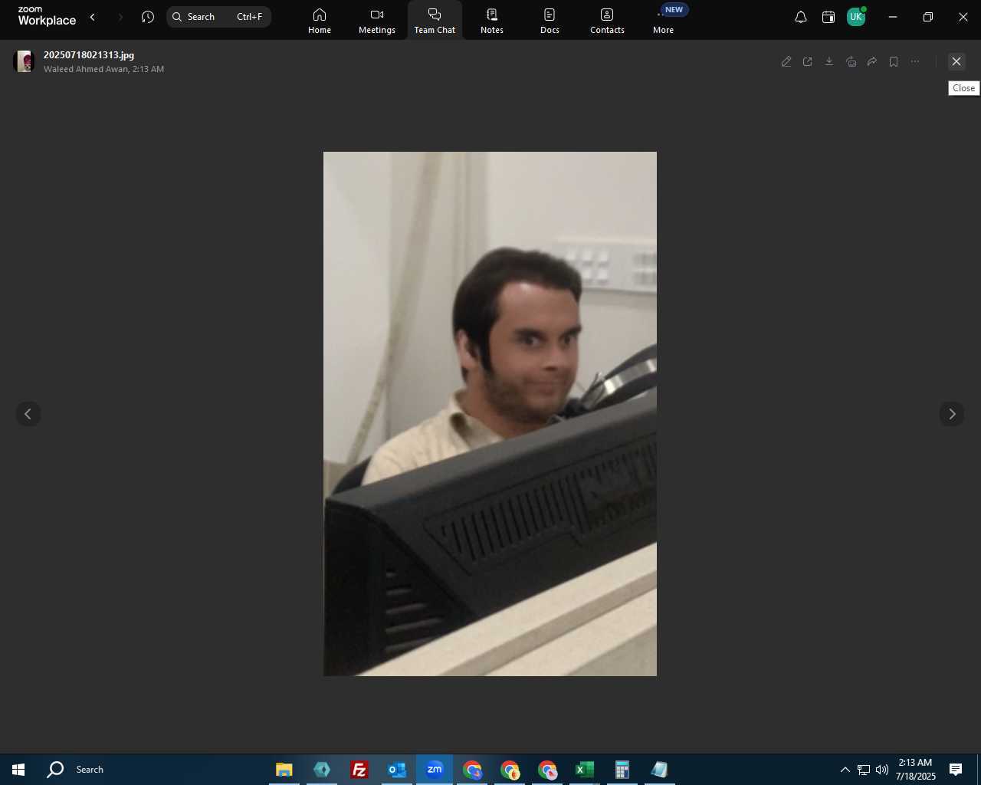
Task: Click the 'Waleed Ahmed Awan, 2:13 AM' text
Action: pos(103,69)
